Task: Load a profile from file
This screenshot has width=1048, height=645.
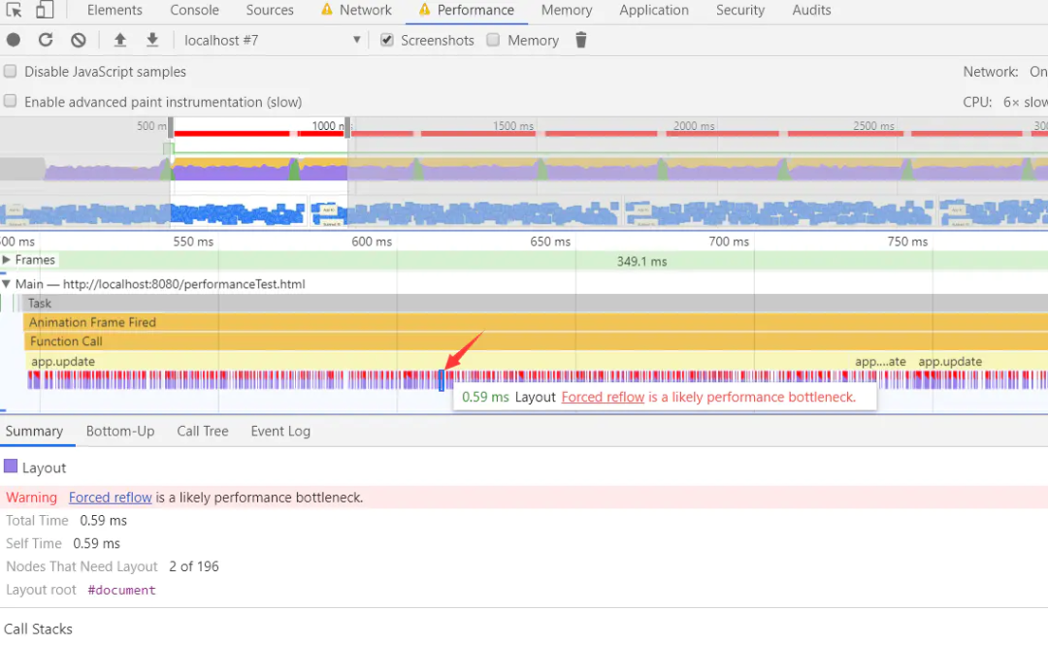Action: click(x=118, y=40)
